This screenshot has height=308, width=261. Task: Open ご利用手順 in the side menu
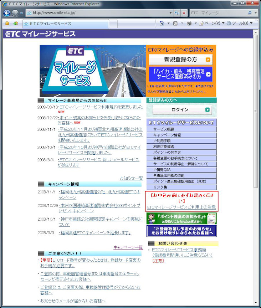point(181,141)
